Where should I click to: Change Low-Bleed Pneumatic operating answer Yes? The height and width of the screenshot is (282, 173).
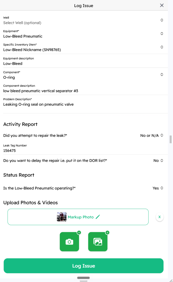click(158, 188)
